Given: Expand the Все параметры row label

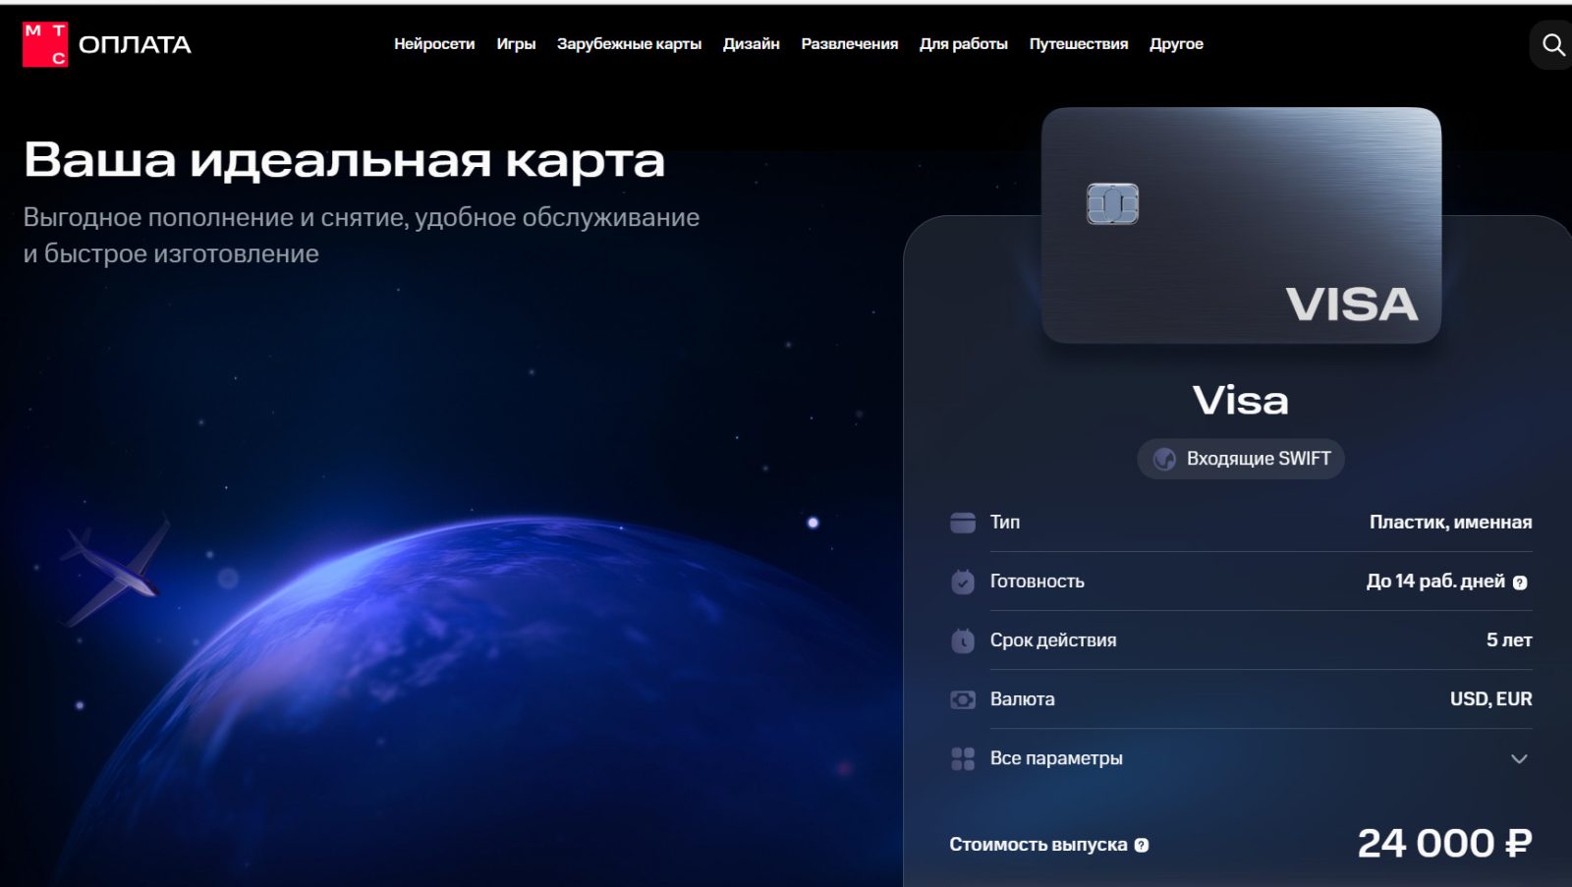Looking at the screenshot, I should [x=1056, y=758].
